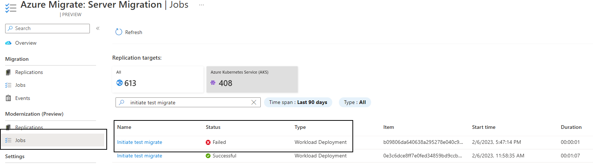Click the Azure Migrate jobs header icon

coord(11,8)
